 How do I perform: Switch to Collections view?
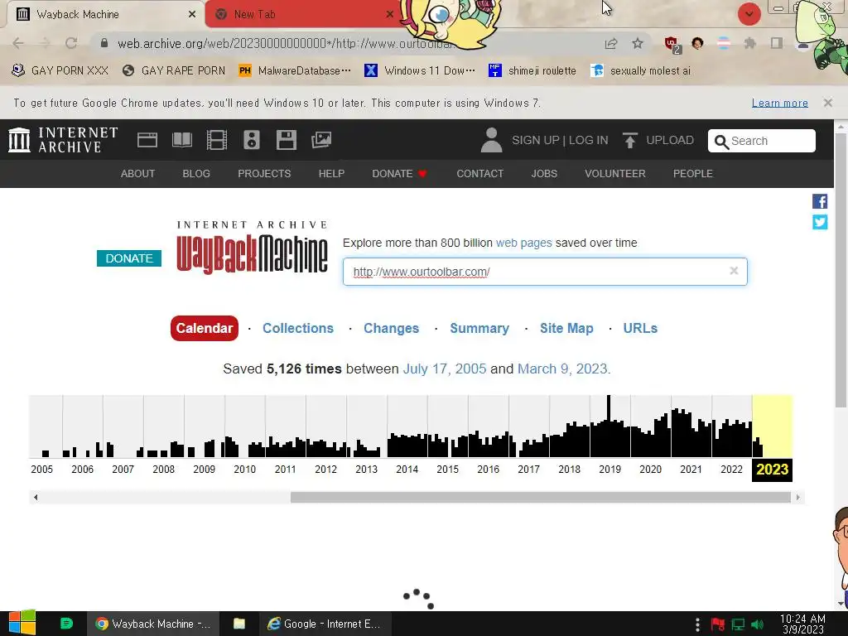tap(298, 328)
